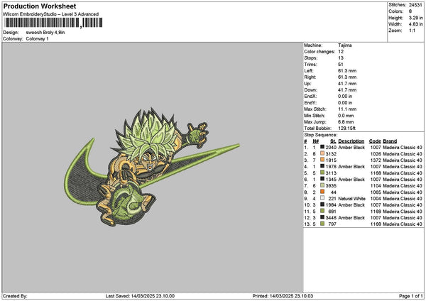Click the 'Printed: 14/03/2025 23.10.03' footer text
Screen dimensions: 426x301
click(x=283, y=296)
